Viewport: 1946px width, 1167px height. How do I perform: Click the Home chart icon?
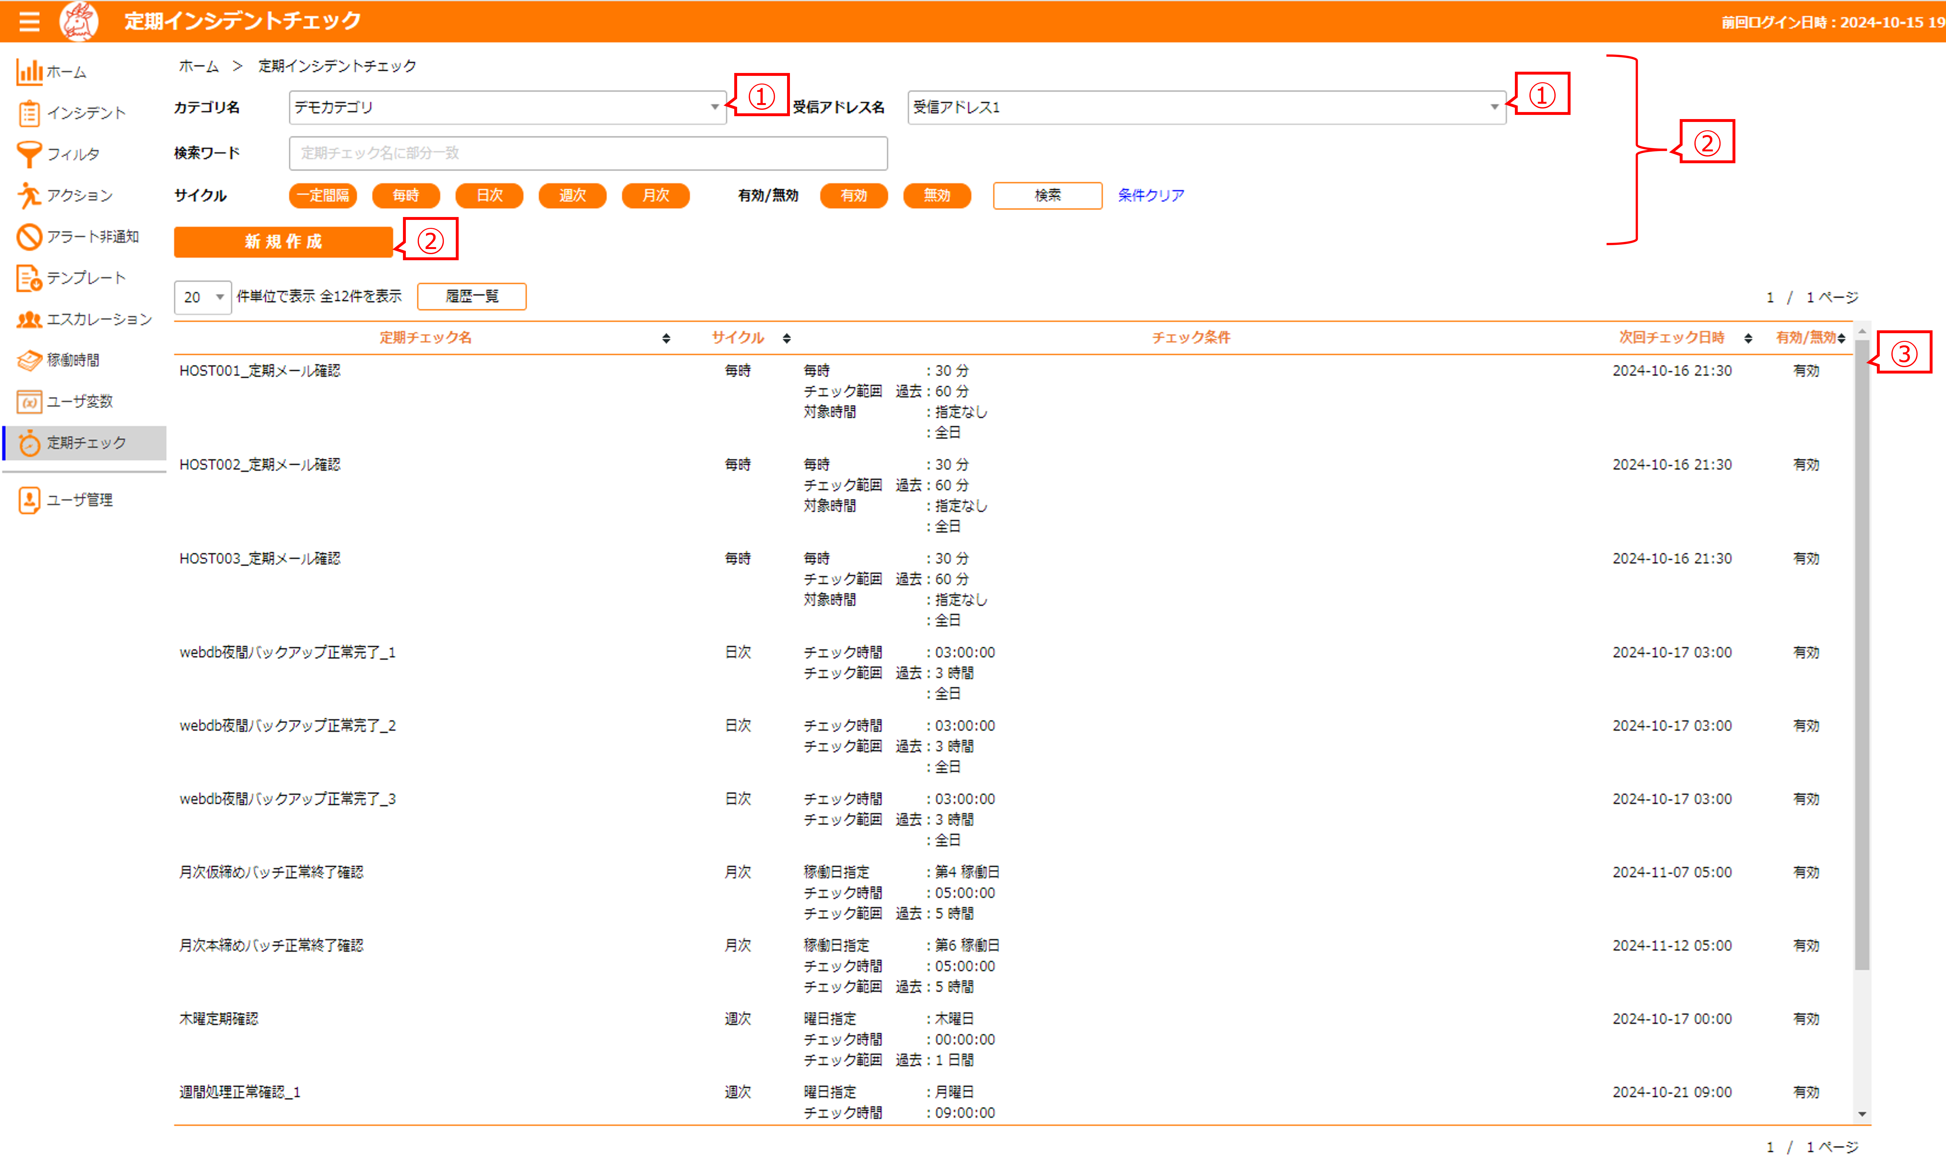coord(29,72)
